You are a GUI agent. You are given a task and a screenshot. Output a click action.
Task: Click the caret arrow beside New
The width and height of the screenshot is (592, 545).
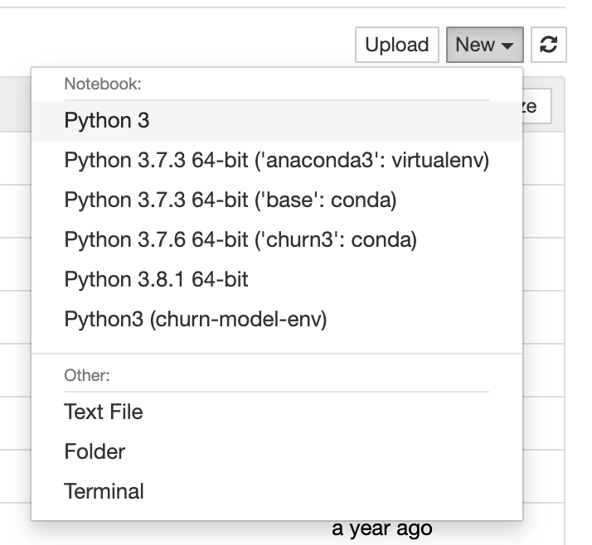pos(507,46)
